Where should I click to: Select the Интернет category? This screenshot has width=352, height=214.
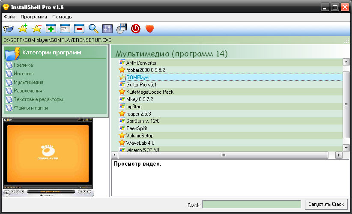24,74
